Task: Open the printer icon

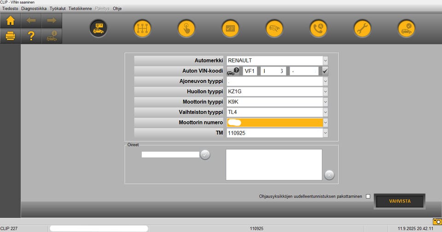Action: point(11,36)
